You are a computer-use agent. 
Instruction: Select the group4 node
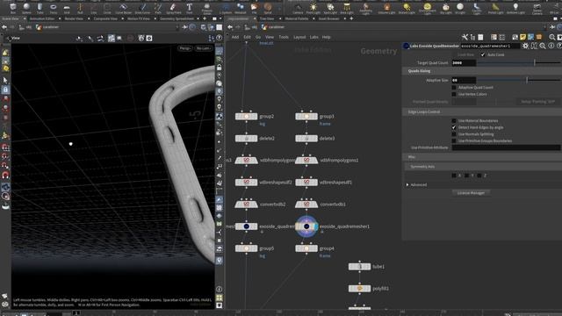pyautogui.click(x=306, y=248)
